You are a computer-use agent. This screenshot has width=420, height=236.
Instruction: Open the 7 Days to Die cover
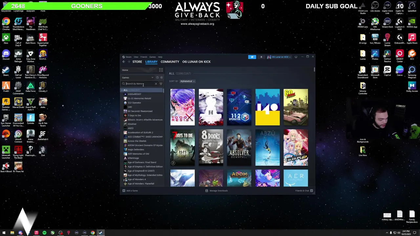click(x=182, y=147)
